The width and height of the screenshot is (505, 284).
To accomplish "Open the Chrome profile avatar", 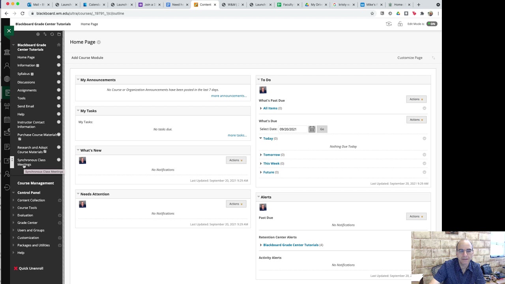I will [430, 13].
